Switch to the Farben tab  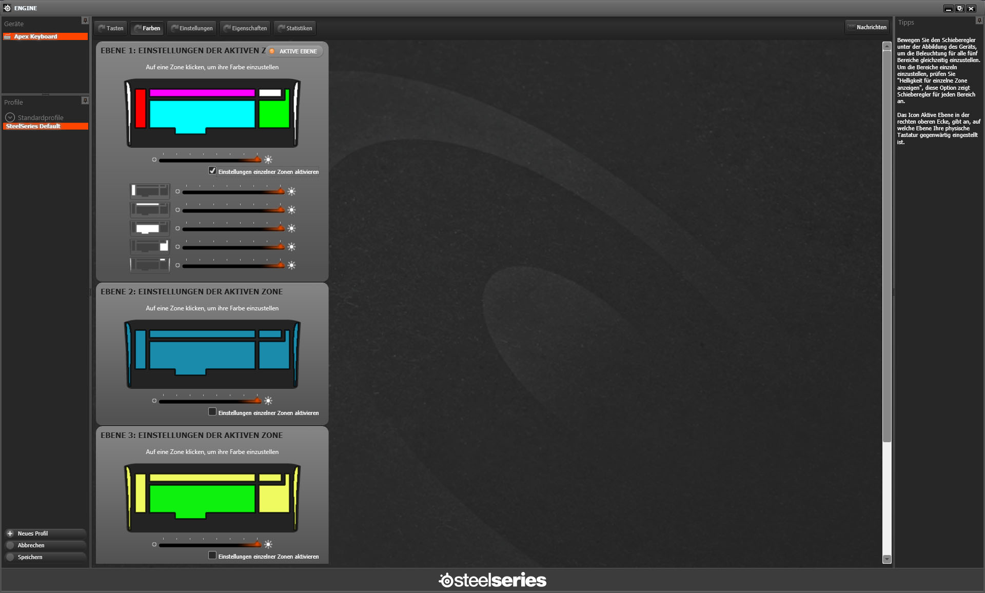[147, 28]
